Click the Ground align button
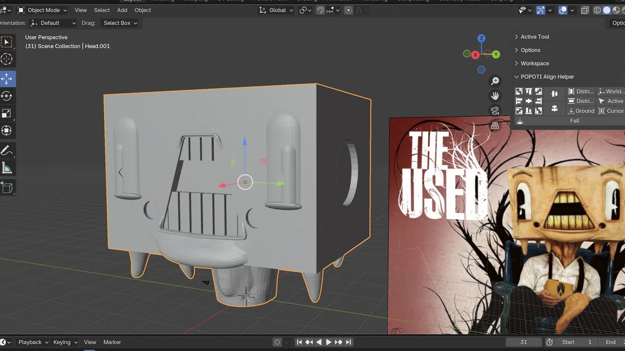The image size is (625, 351). point(581,111)
